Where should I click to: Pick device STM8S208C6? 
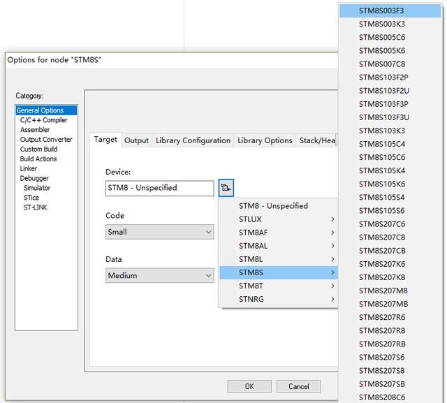(x=390, y=397)
